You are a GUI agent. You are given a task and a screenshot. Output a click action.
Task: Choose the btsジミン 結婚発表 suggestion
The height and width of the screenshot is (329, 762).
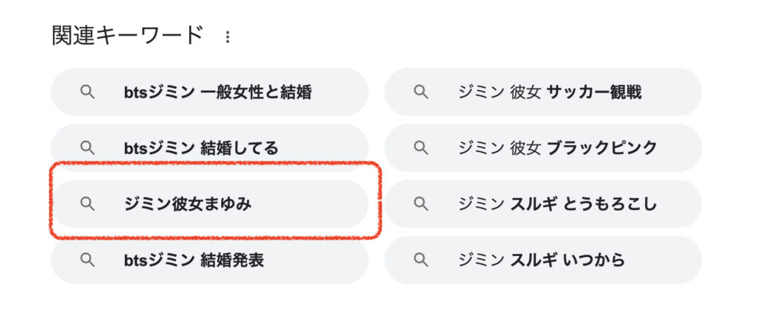tap(193, 260)
